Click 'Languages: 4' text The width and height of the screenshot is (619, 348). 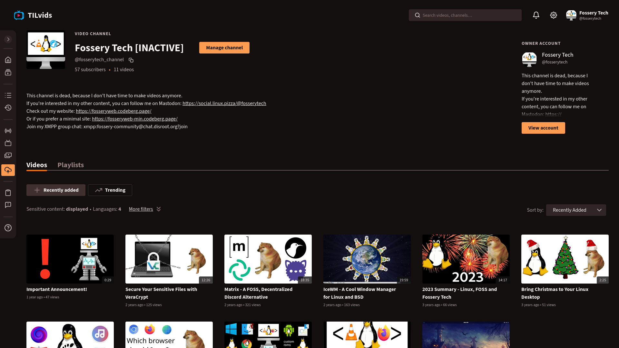[x=107, y=209]
